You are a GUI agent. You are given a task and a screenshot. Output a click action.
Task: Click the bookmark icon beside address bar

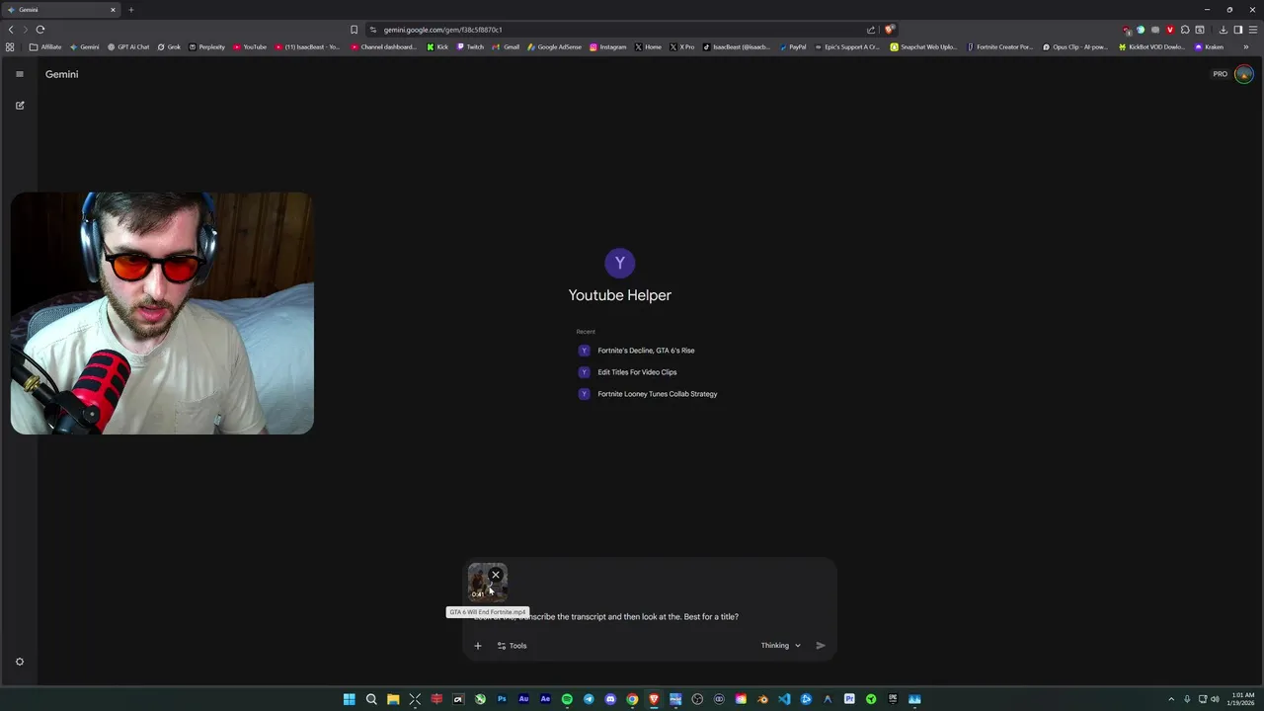click(354, 30)
